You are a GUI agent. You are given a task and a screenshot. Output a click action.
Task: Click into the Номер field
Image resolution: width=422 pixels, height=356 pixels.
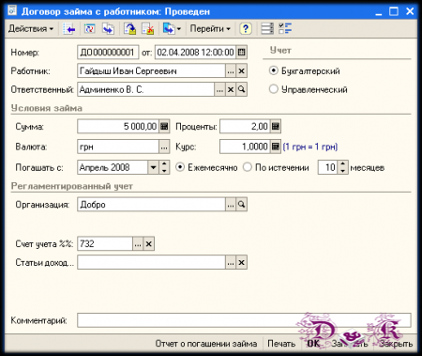[108, 53]
